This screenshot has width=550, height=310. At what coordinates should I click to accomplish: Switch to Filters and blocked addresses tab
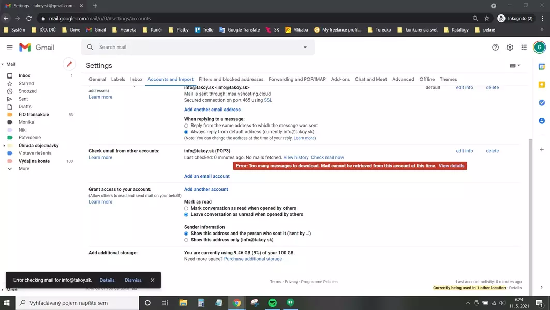tap(231, 79)
